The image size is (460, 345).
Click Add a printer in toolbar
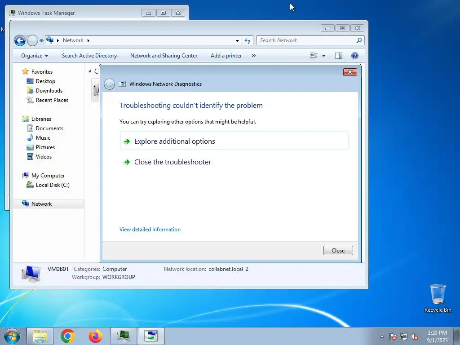(x=226, y=56)
